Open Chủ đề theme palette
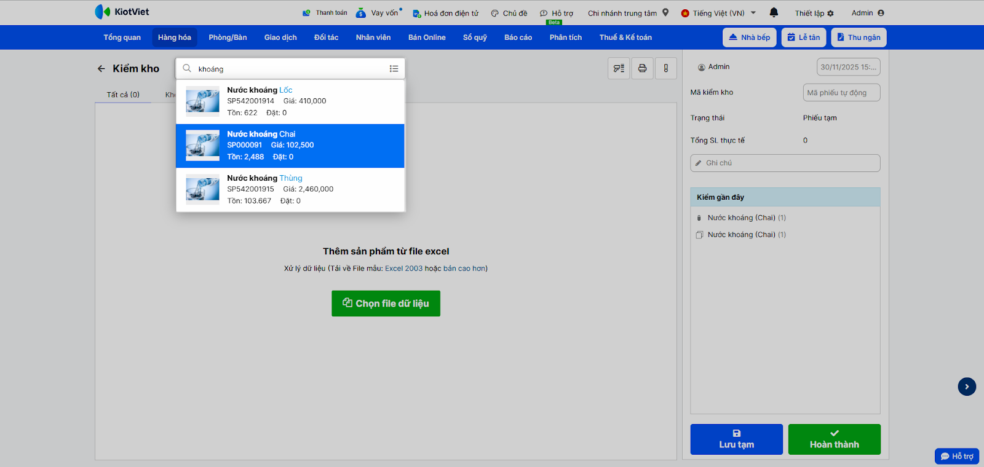Screen dimensions: 984x467 point(509,13)
